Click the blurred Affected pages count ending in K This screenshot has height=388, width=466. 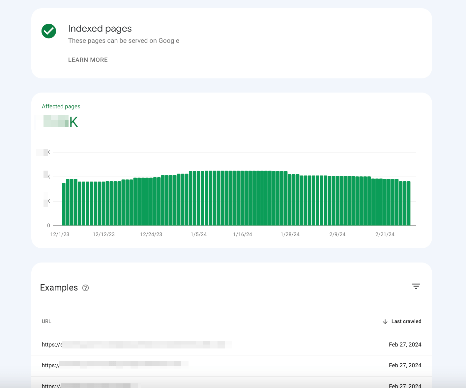[x=61, y=122]
